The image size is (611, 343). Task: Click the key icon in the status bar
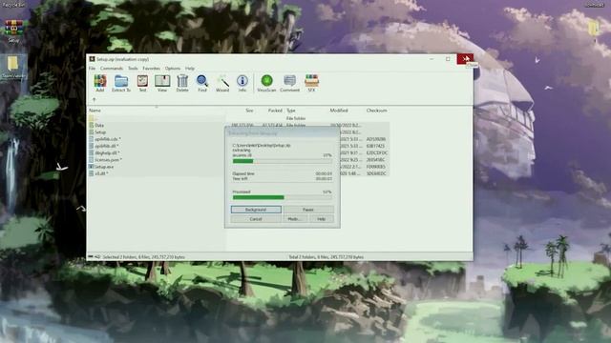point(97,256)
